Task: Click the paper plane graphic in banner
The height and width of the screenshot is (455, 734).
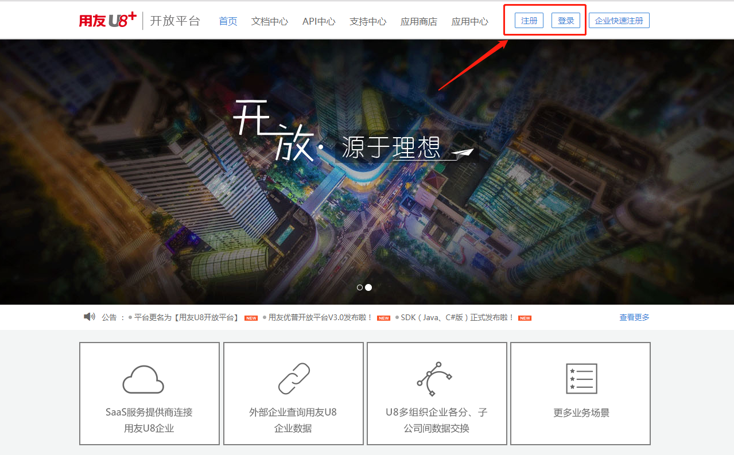Action: coord(463,152)
